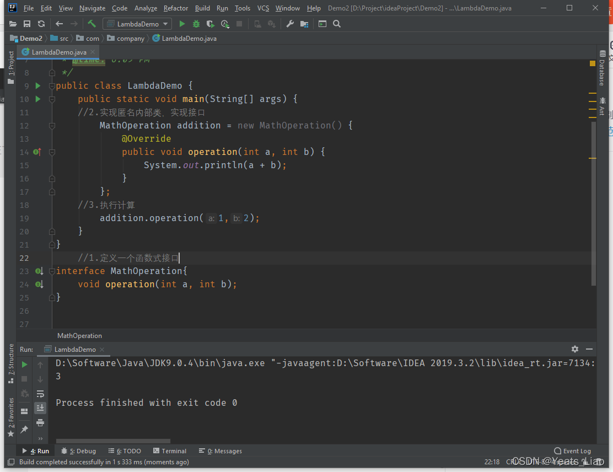Navigate forward with right arrow icon

(x=74, y=24)
